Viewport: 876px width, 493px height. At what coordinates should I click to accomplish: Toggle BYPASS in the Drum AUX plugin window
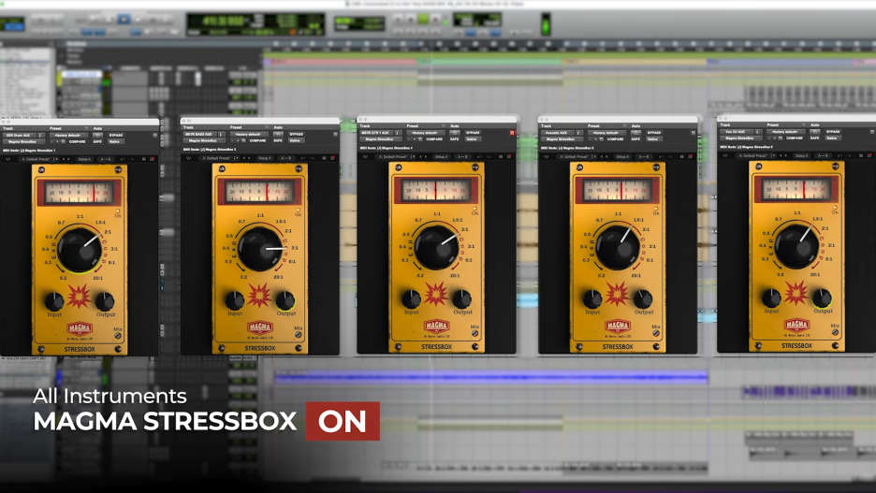coord(116,135)
